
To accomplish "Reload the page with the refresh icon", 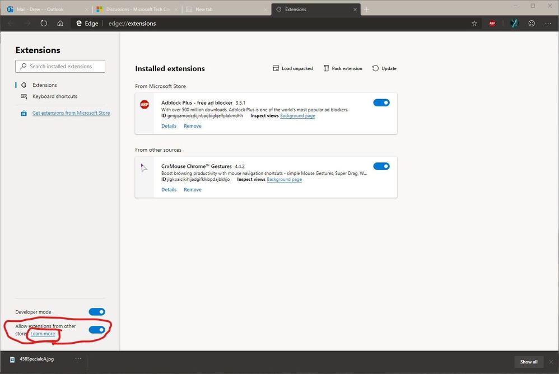I will [44, 24].
